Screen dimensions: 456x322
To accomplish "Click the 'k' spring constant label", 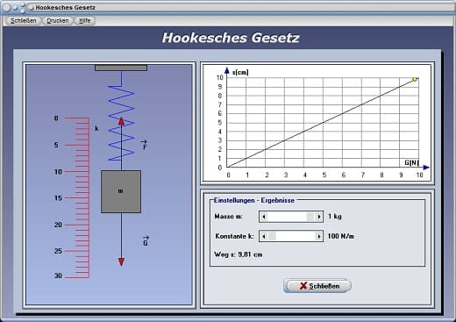I will point(96,129).
